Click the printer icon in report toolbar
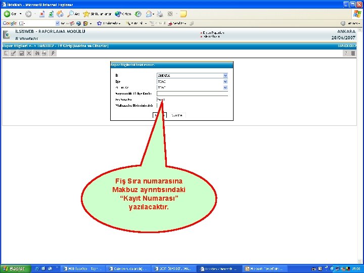Image resolution: width=364 pixels, height=273 pixels. coord(44,54)
